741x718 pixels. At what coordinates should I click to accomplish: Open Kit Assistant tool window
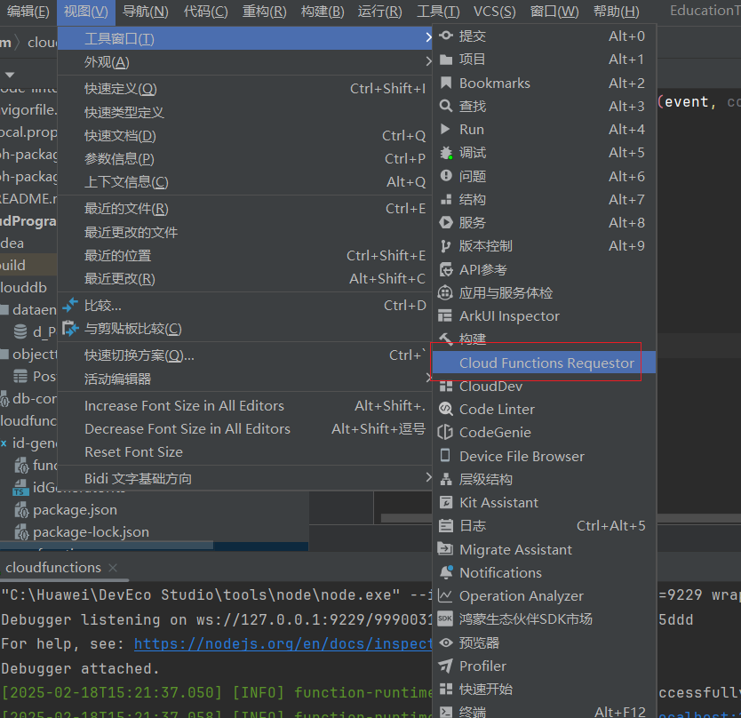(544, 502)
